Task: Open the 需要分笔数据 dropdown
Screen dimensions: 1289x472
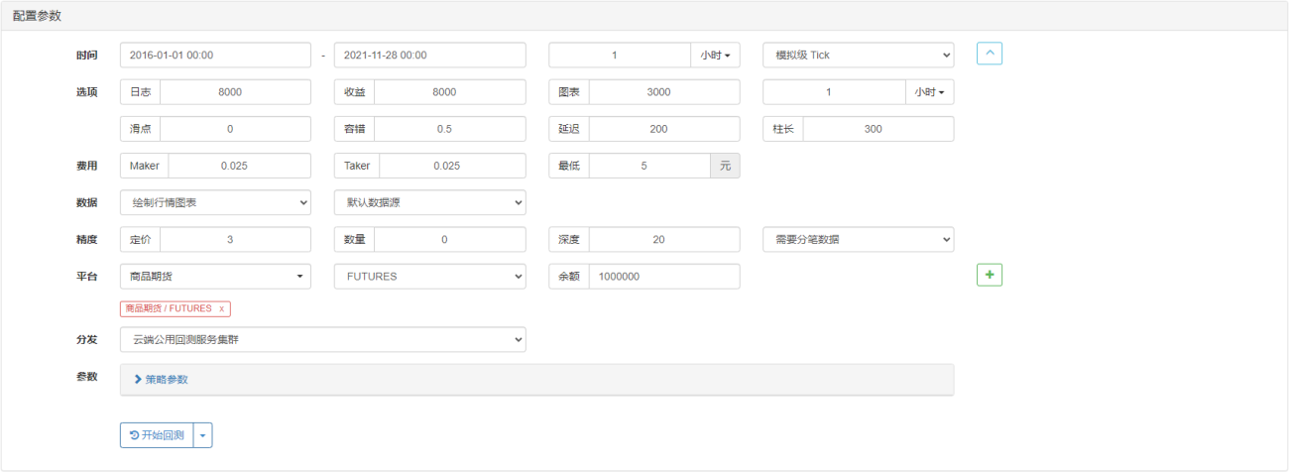Action: click(x=858, y=239)
